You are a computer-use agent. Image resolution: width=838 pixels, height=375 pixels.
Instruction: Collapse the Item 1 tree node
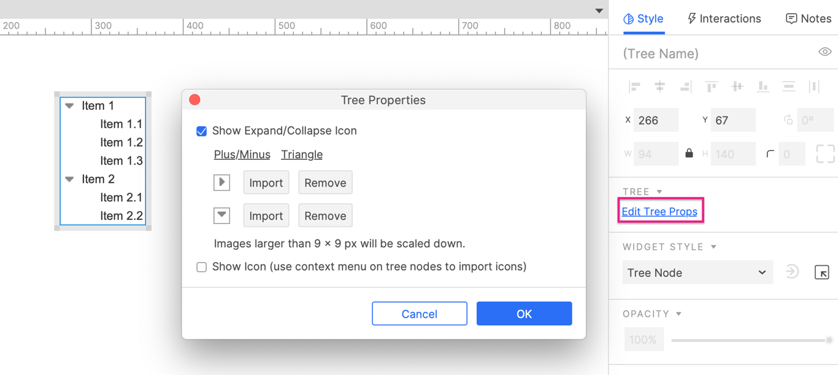[69, 106]
